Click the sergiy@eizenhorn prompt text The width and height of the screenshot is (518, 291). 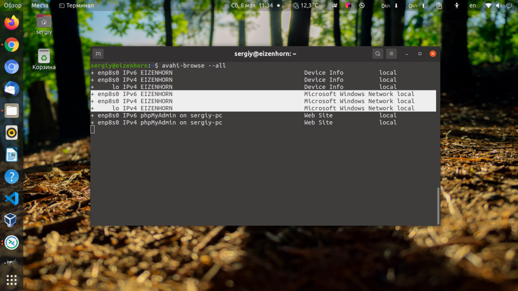(119, 65)
